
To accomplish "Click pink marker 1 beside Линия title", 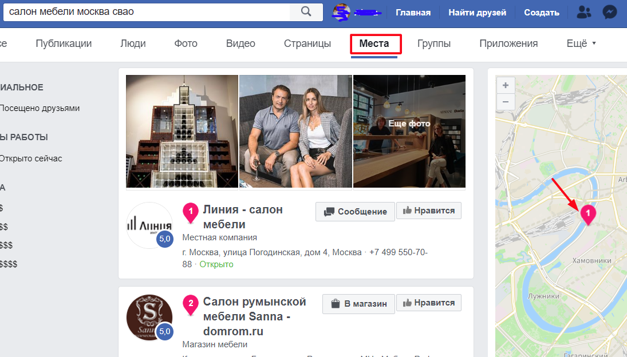I will pyautogui.click(x=191, y=212).
